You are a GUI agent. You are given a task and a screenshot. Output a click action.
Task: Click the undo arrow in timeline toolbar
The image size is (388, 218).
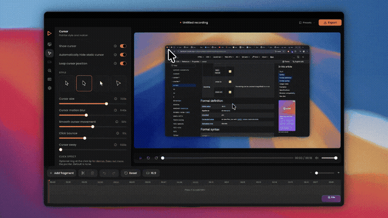click(104, 173)
